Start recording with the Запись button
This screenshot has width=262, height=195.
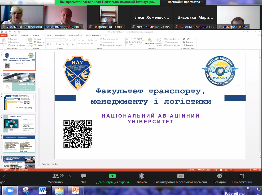click(x=141, y=178)
